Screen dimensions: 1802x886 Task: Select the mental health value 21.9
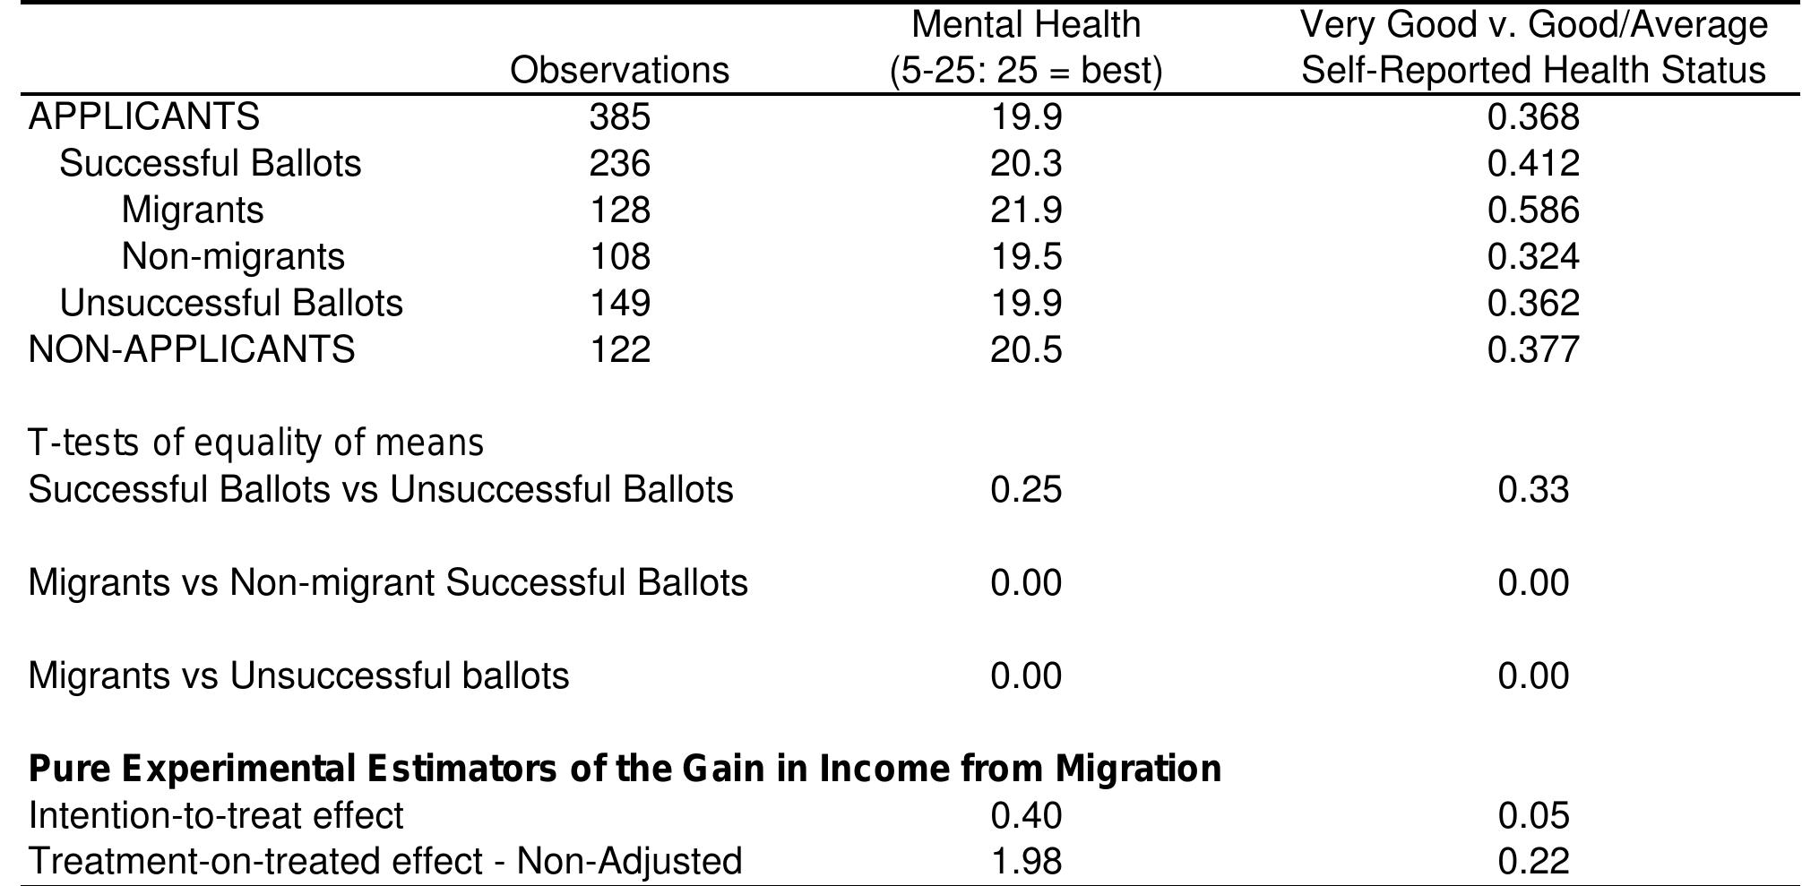[1025, 210]
